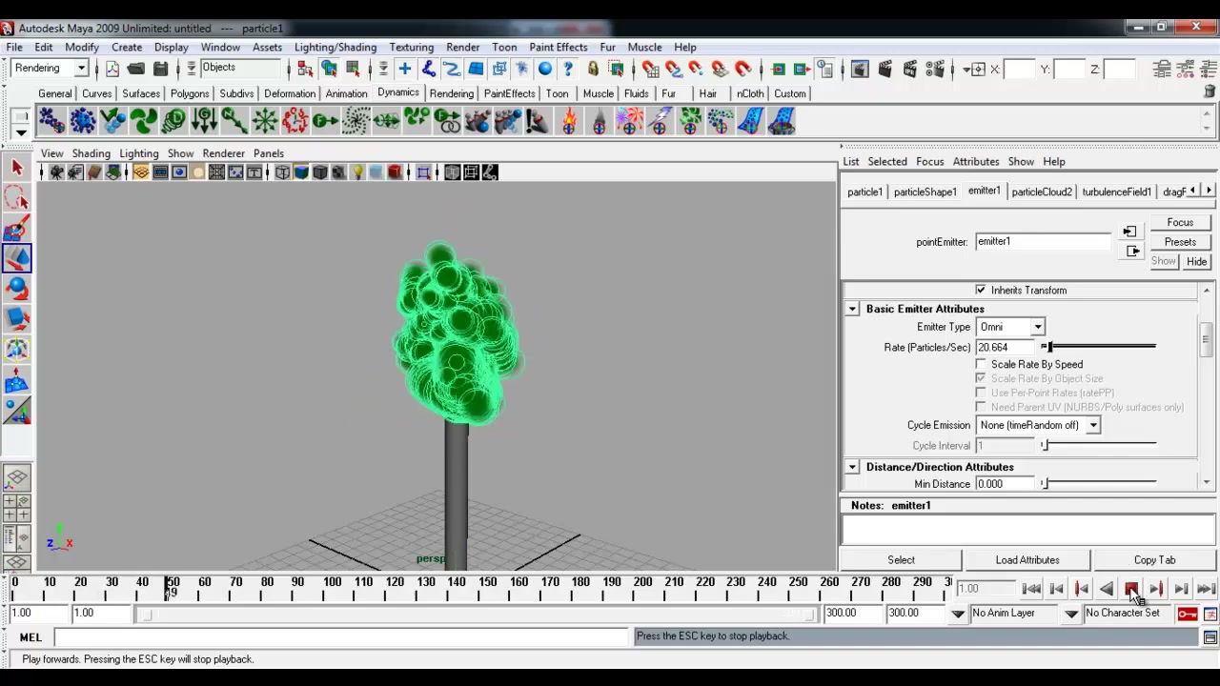1220x686 pixels.
Task: Open the Rendering menu set dropdown
Action: (51, 69)
